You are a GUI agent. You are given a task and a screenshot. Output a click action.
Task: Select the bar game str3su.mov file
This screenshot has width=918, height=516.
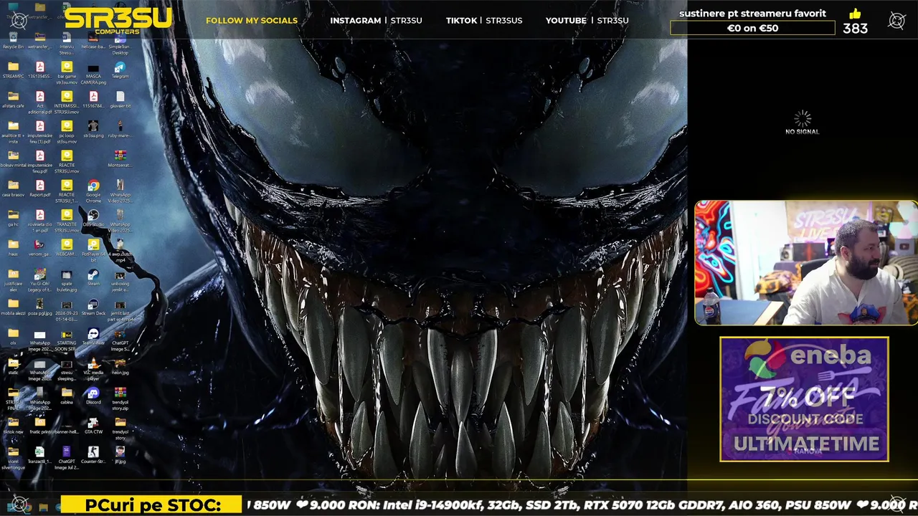pyautogui.click(x=67, y=73)
